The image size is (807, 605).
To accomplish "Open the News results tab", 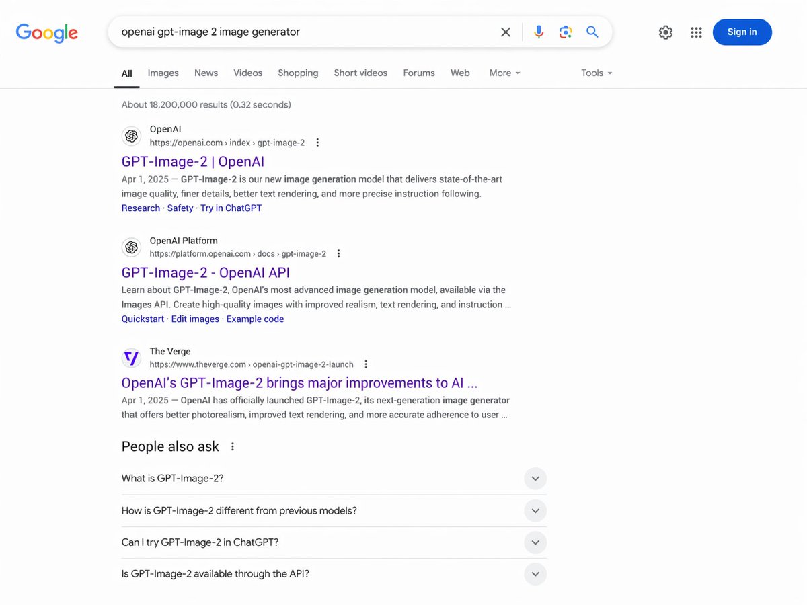I will [x=206, y=73].
